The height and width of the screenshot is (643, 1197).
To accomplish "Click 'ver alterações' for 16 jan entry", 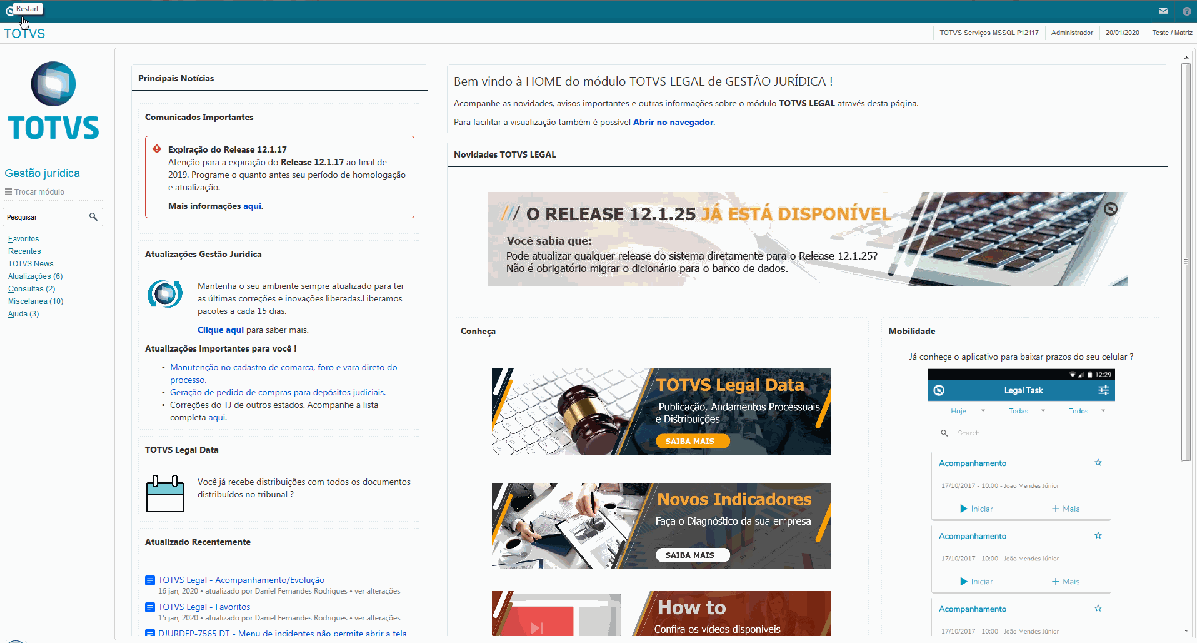I will pos(378,591).
